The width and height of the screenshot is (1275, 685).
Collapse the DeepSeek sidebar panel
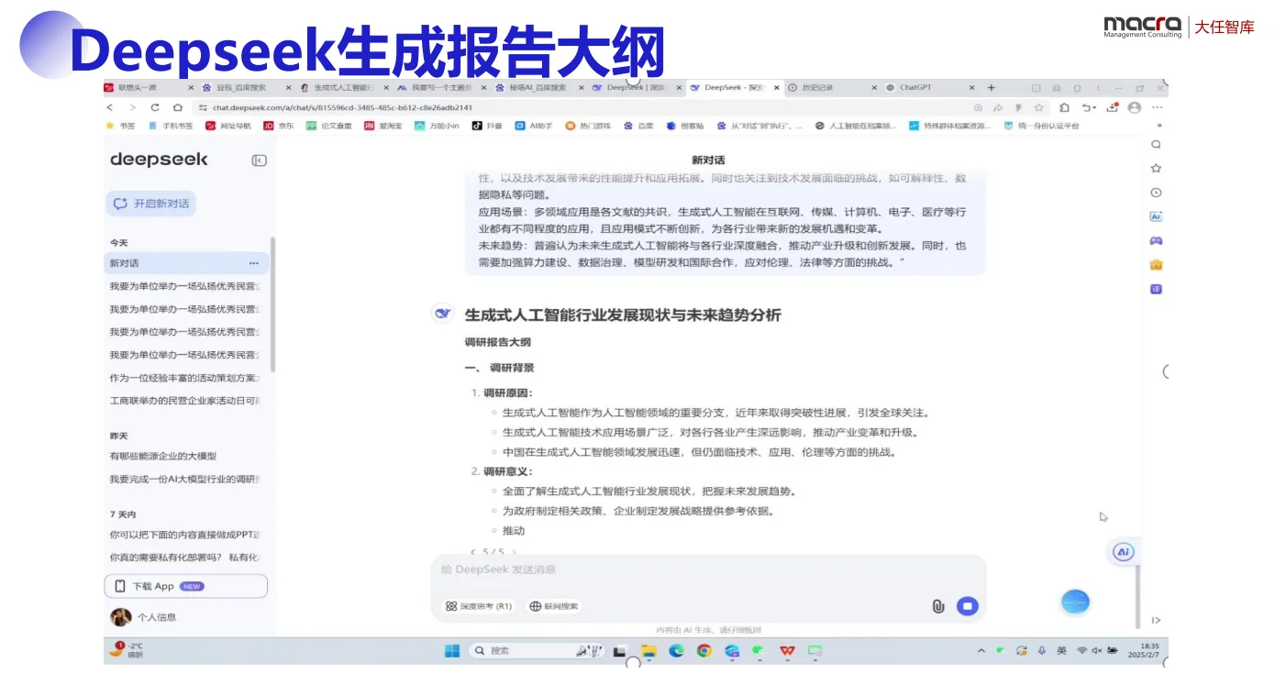259,160
